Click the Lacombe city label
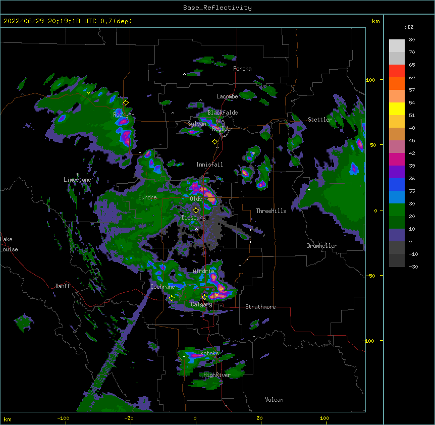 pos(227,96)
